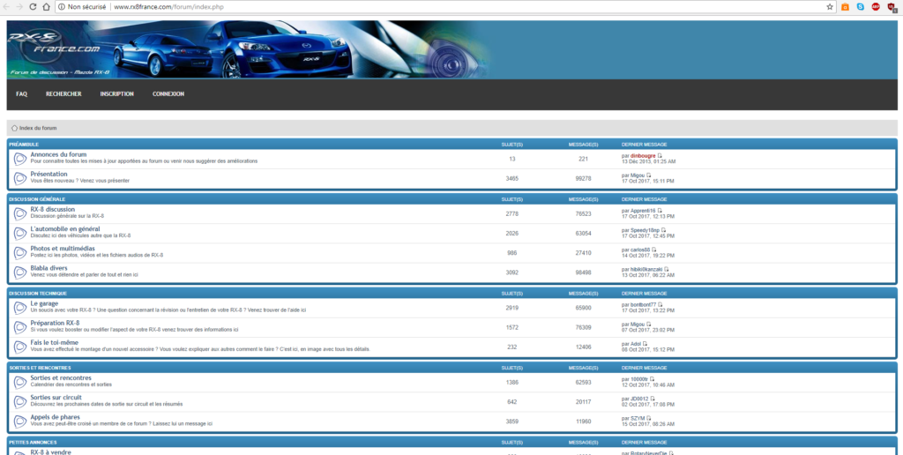
Task: Open the INSCRIPTION menu item
Action: [x=117, y=93]
